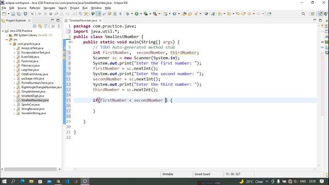Collapse the com.practice.java package
The width and height of the screenshot is (329, 185).
(10, 44)
